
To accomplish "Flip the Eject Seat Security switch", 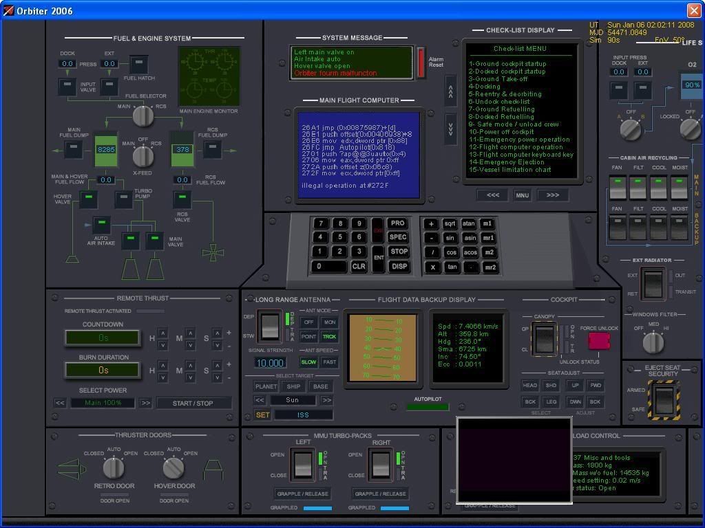I will coord(664,401).
